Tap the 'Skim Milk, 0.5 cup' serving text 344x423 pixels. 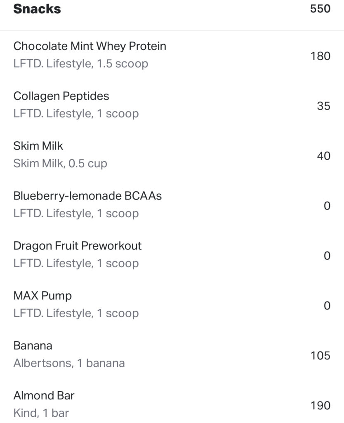tap(60, 164)
